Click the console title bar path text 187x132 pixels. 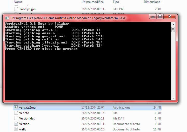coord(68,18)
